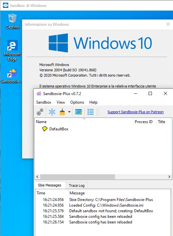
Task: Sort by the Name column header
Action: 84,121
